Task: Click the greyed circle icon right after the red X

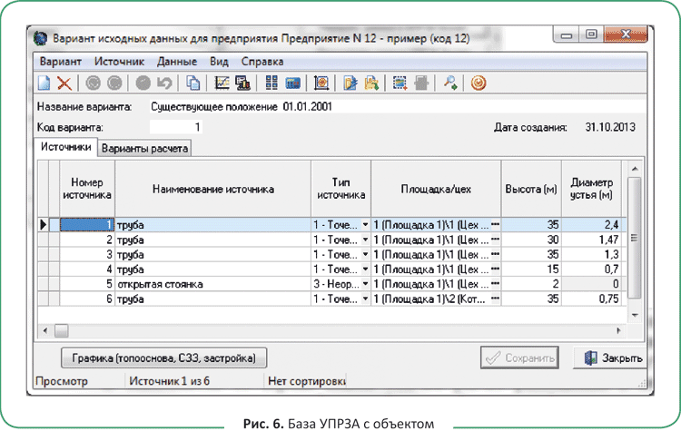Action: [93, 83]
